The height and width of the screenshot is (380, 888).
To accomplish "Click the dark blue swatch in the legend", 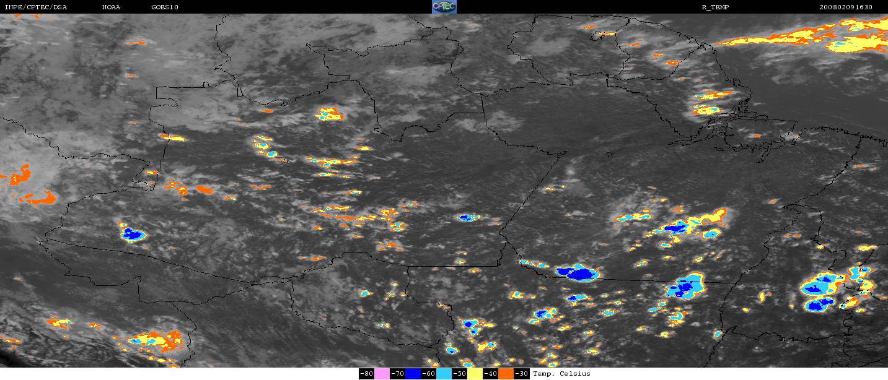I will (x=413, y=374).
